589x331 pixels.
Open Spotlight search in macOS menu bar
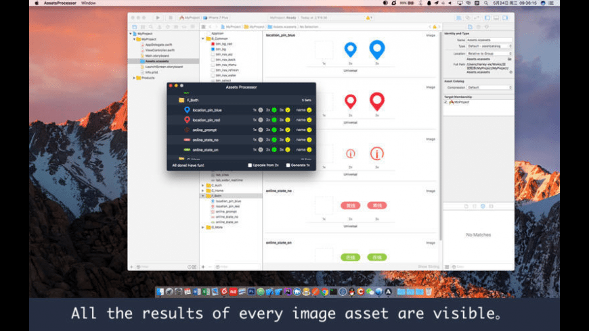[x=486, y=3]
